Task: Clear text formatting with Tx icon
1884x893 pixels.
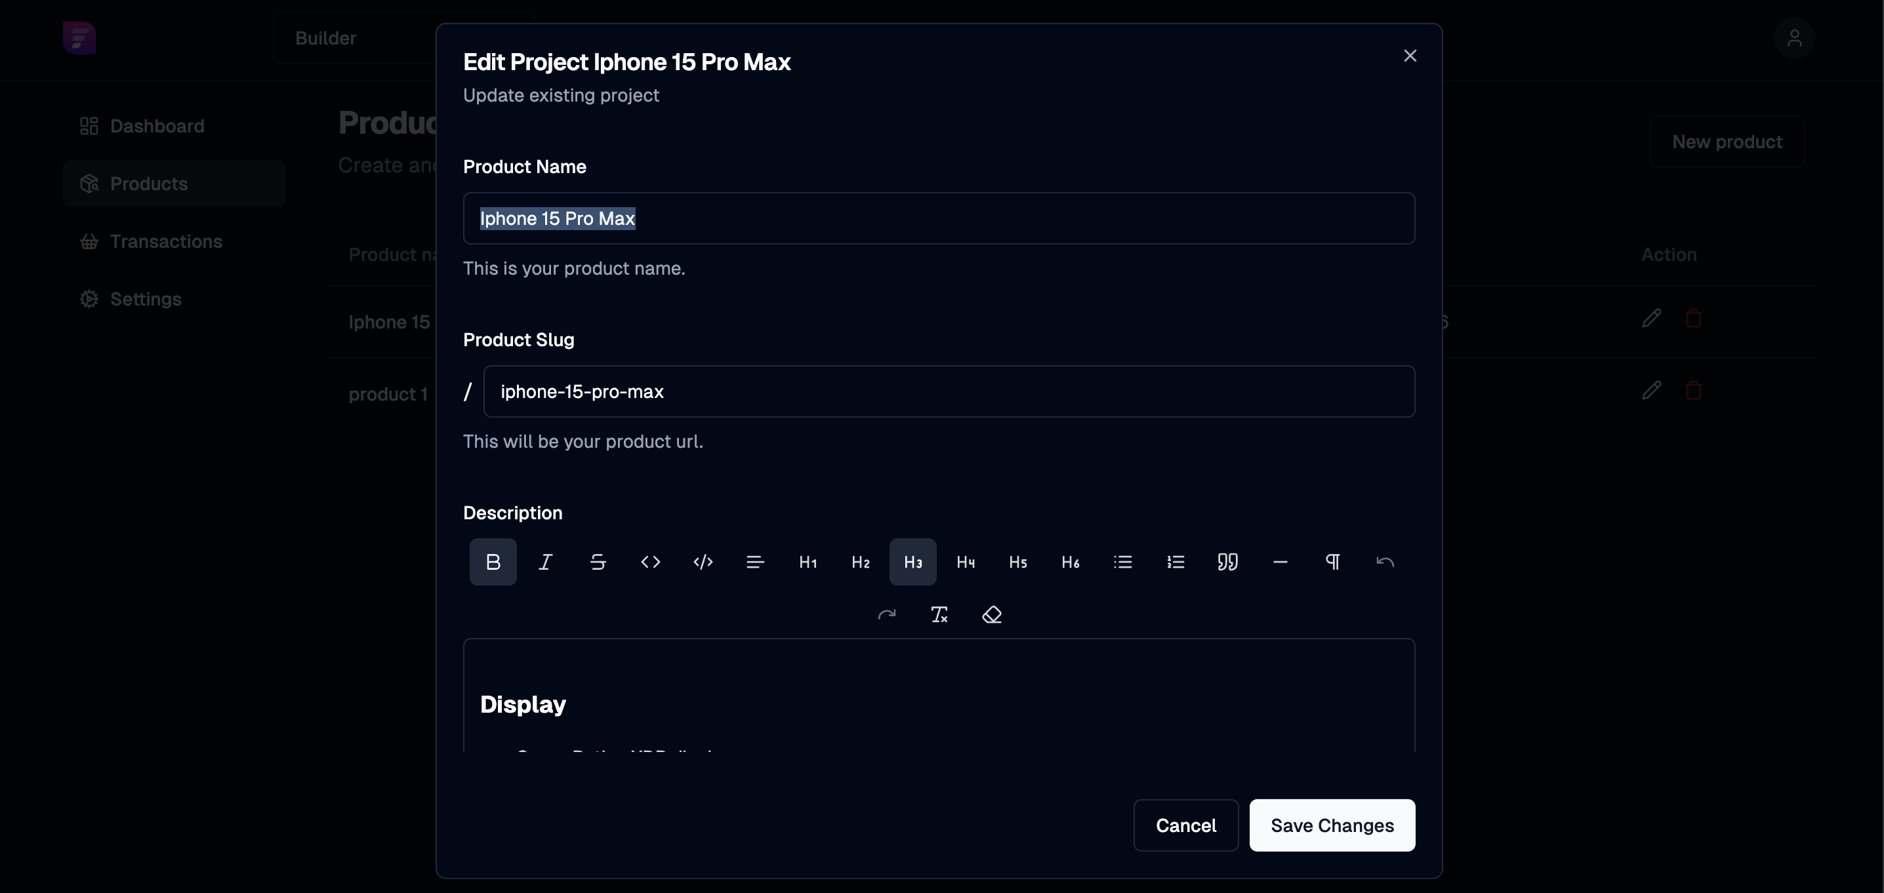Action: [x=940, y=614]
